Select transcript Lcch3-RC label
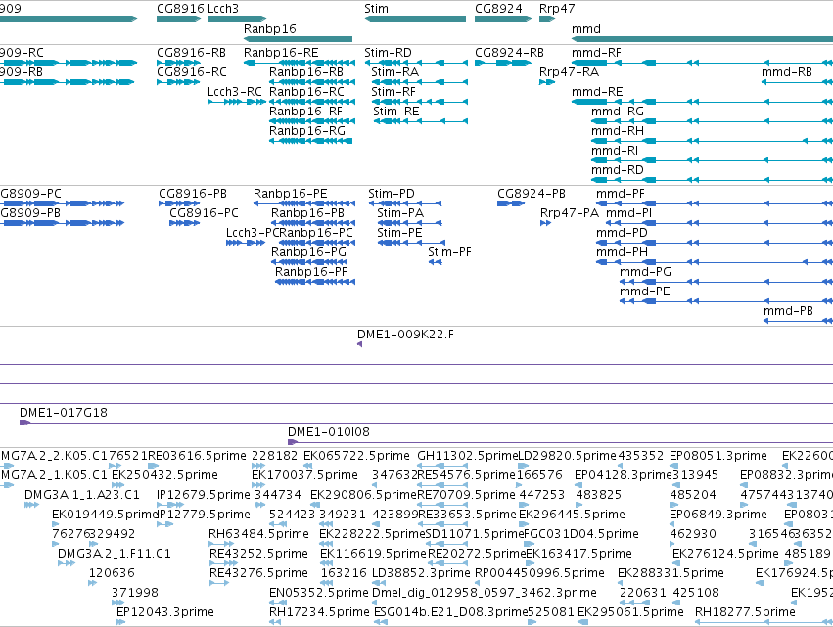The width and height of the screenshot is (833, 627). [235, 92]
